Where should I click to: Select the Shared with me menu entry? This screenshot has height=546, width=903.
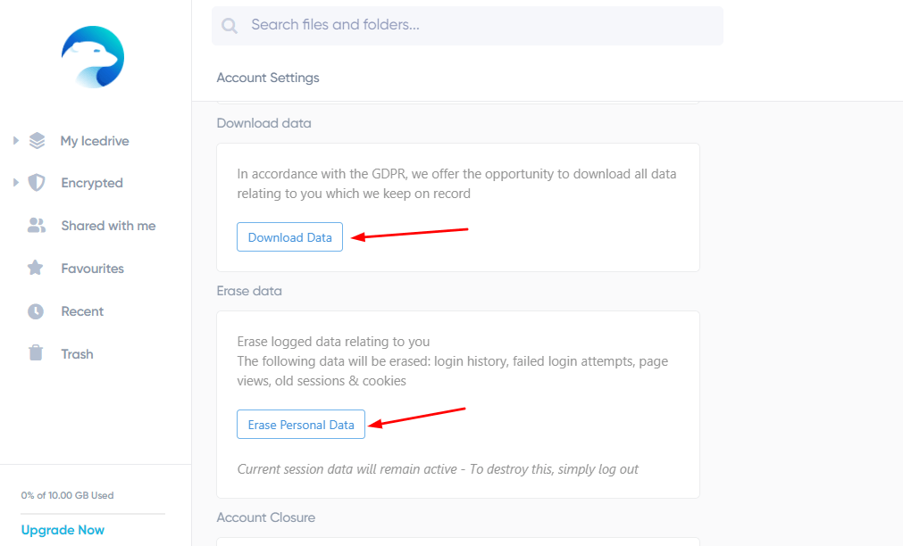108,225
